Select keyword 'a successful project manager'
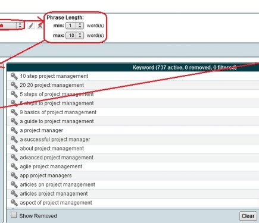259x223 pixels. [x=55, y=140]
